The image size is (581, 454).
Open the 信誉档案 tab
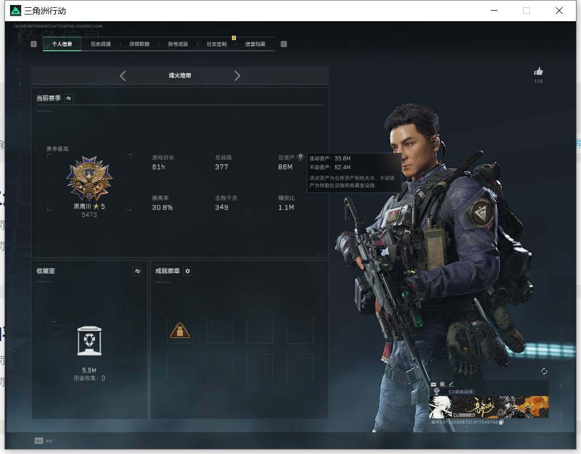255,44
